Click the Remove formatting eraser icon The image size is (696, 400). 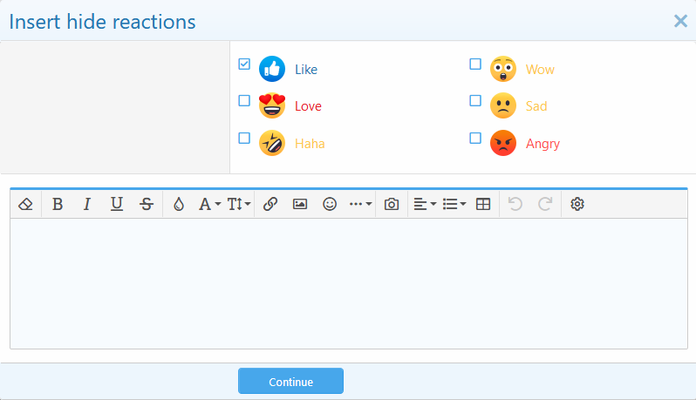25,204
